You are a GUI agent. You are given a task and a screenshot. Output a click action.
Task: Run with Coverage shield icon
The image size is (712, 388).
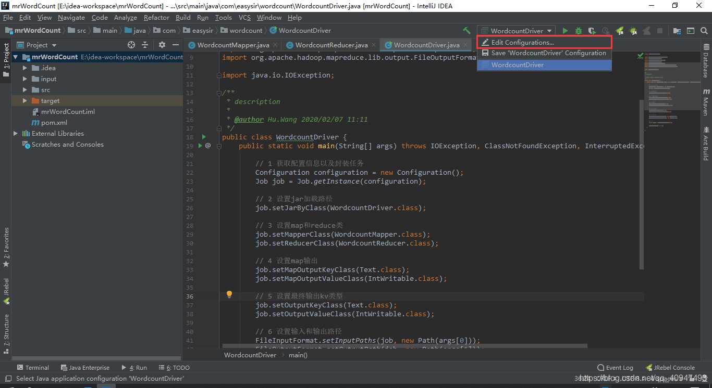pyautogui.click(x=592, y=31)
